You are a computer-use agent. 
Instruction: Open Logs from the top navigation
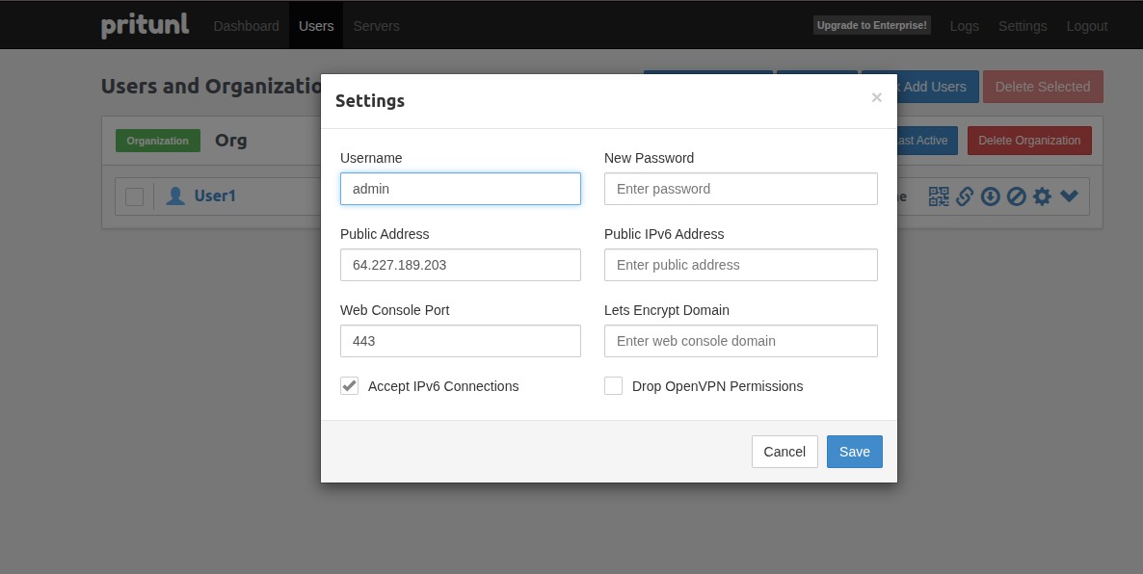click(x=964, y=26)
